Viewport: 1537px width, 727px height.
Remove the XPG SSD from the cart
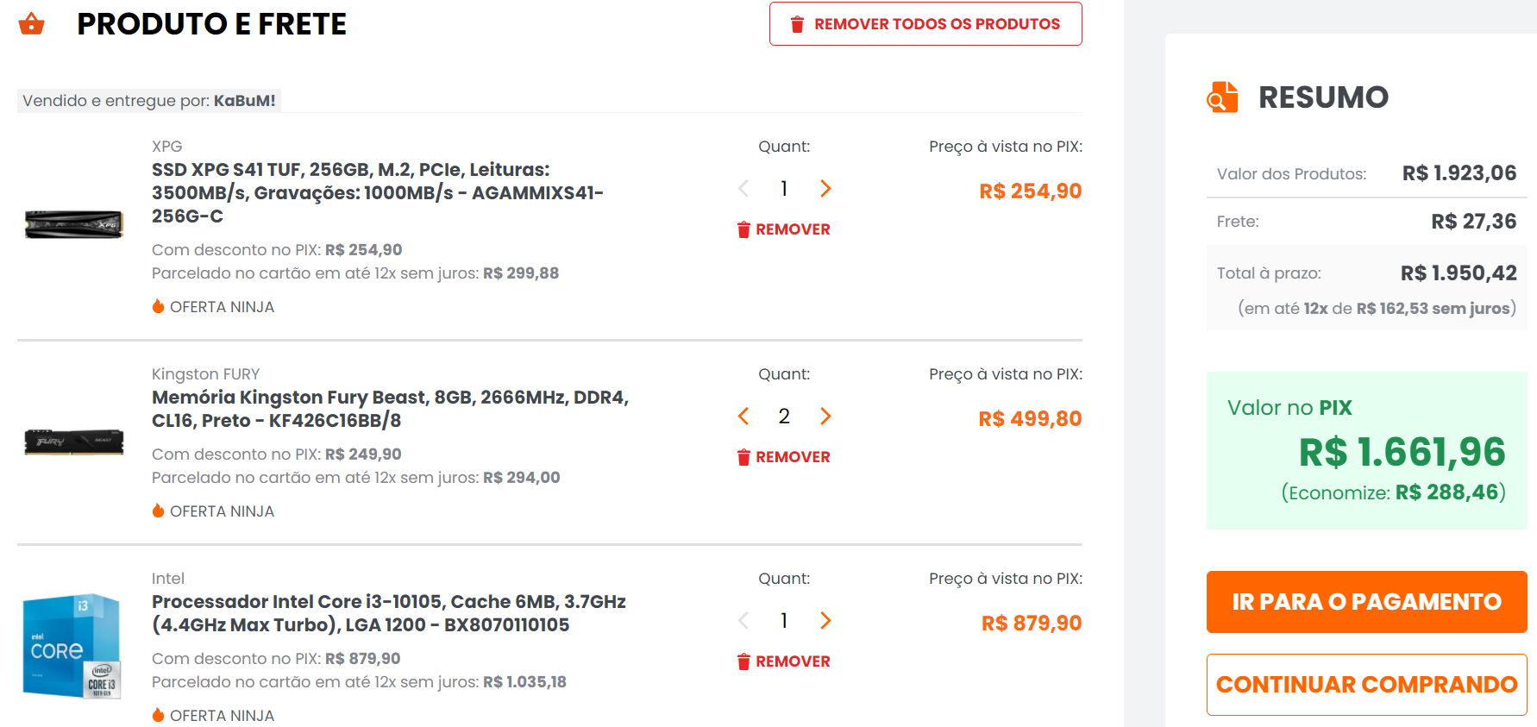(783, 229)
